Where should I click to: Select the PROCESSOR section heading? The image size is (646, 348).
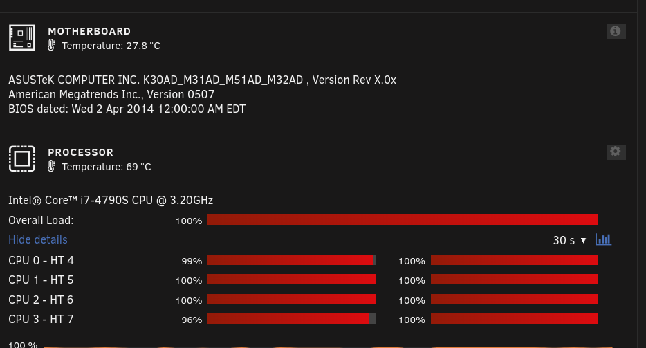81,152
